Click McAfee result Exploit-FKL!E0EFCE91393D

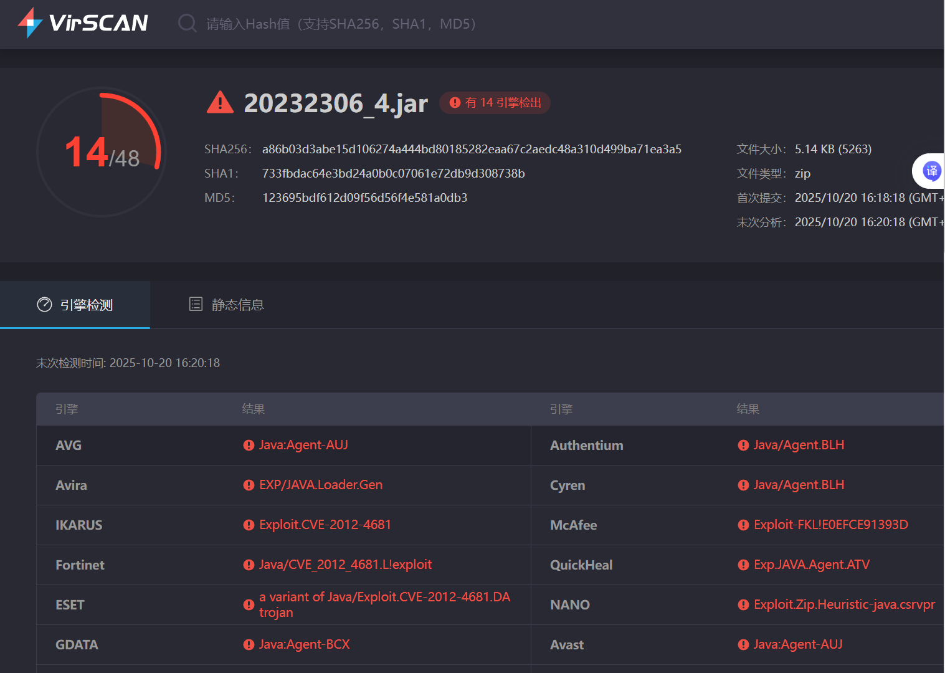pyautogui.click(x=831, y=525)
